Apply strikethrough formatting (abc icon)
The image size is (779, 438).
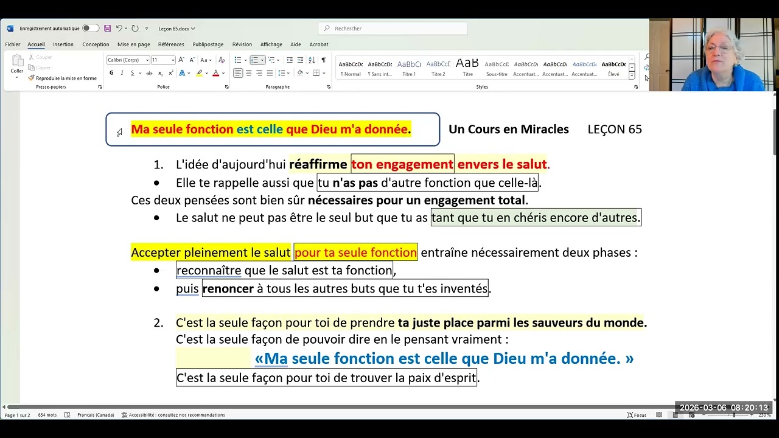149,73
